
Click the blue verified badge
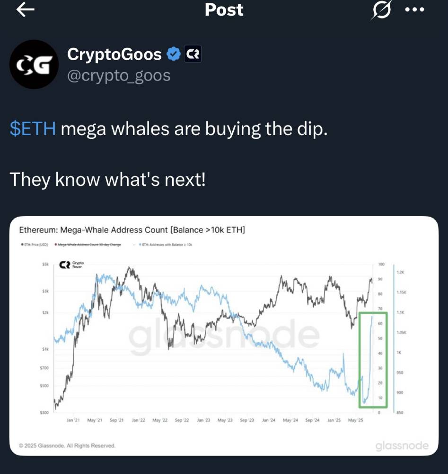[x=174, y=54]
